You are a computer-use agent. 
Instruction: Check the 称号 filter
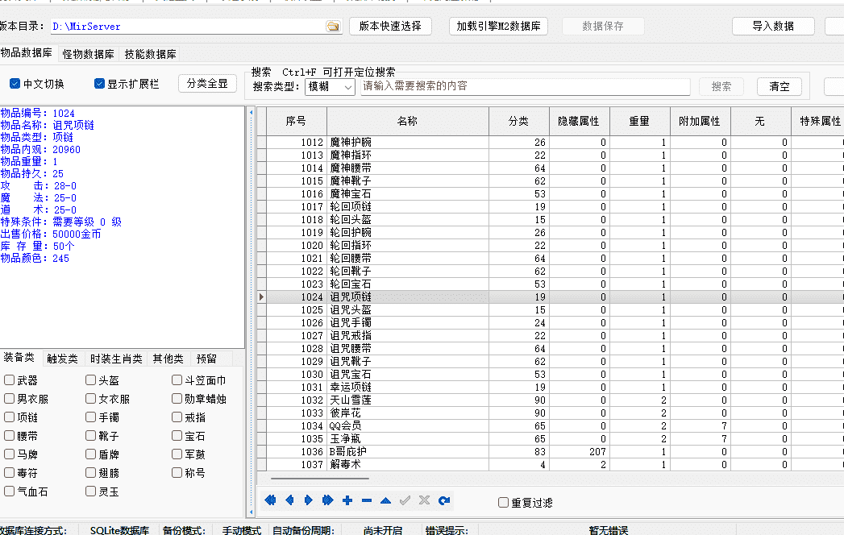177,473
